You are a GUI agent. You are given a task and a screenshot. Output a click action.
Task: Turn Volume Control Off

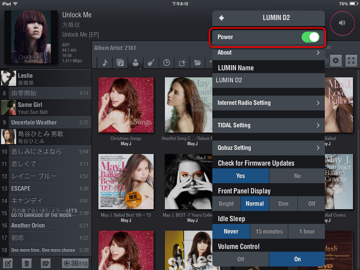[x=240, y=259]
